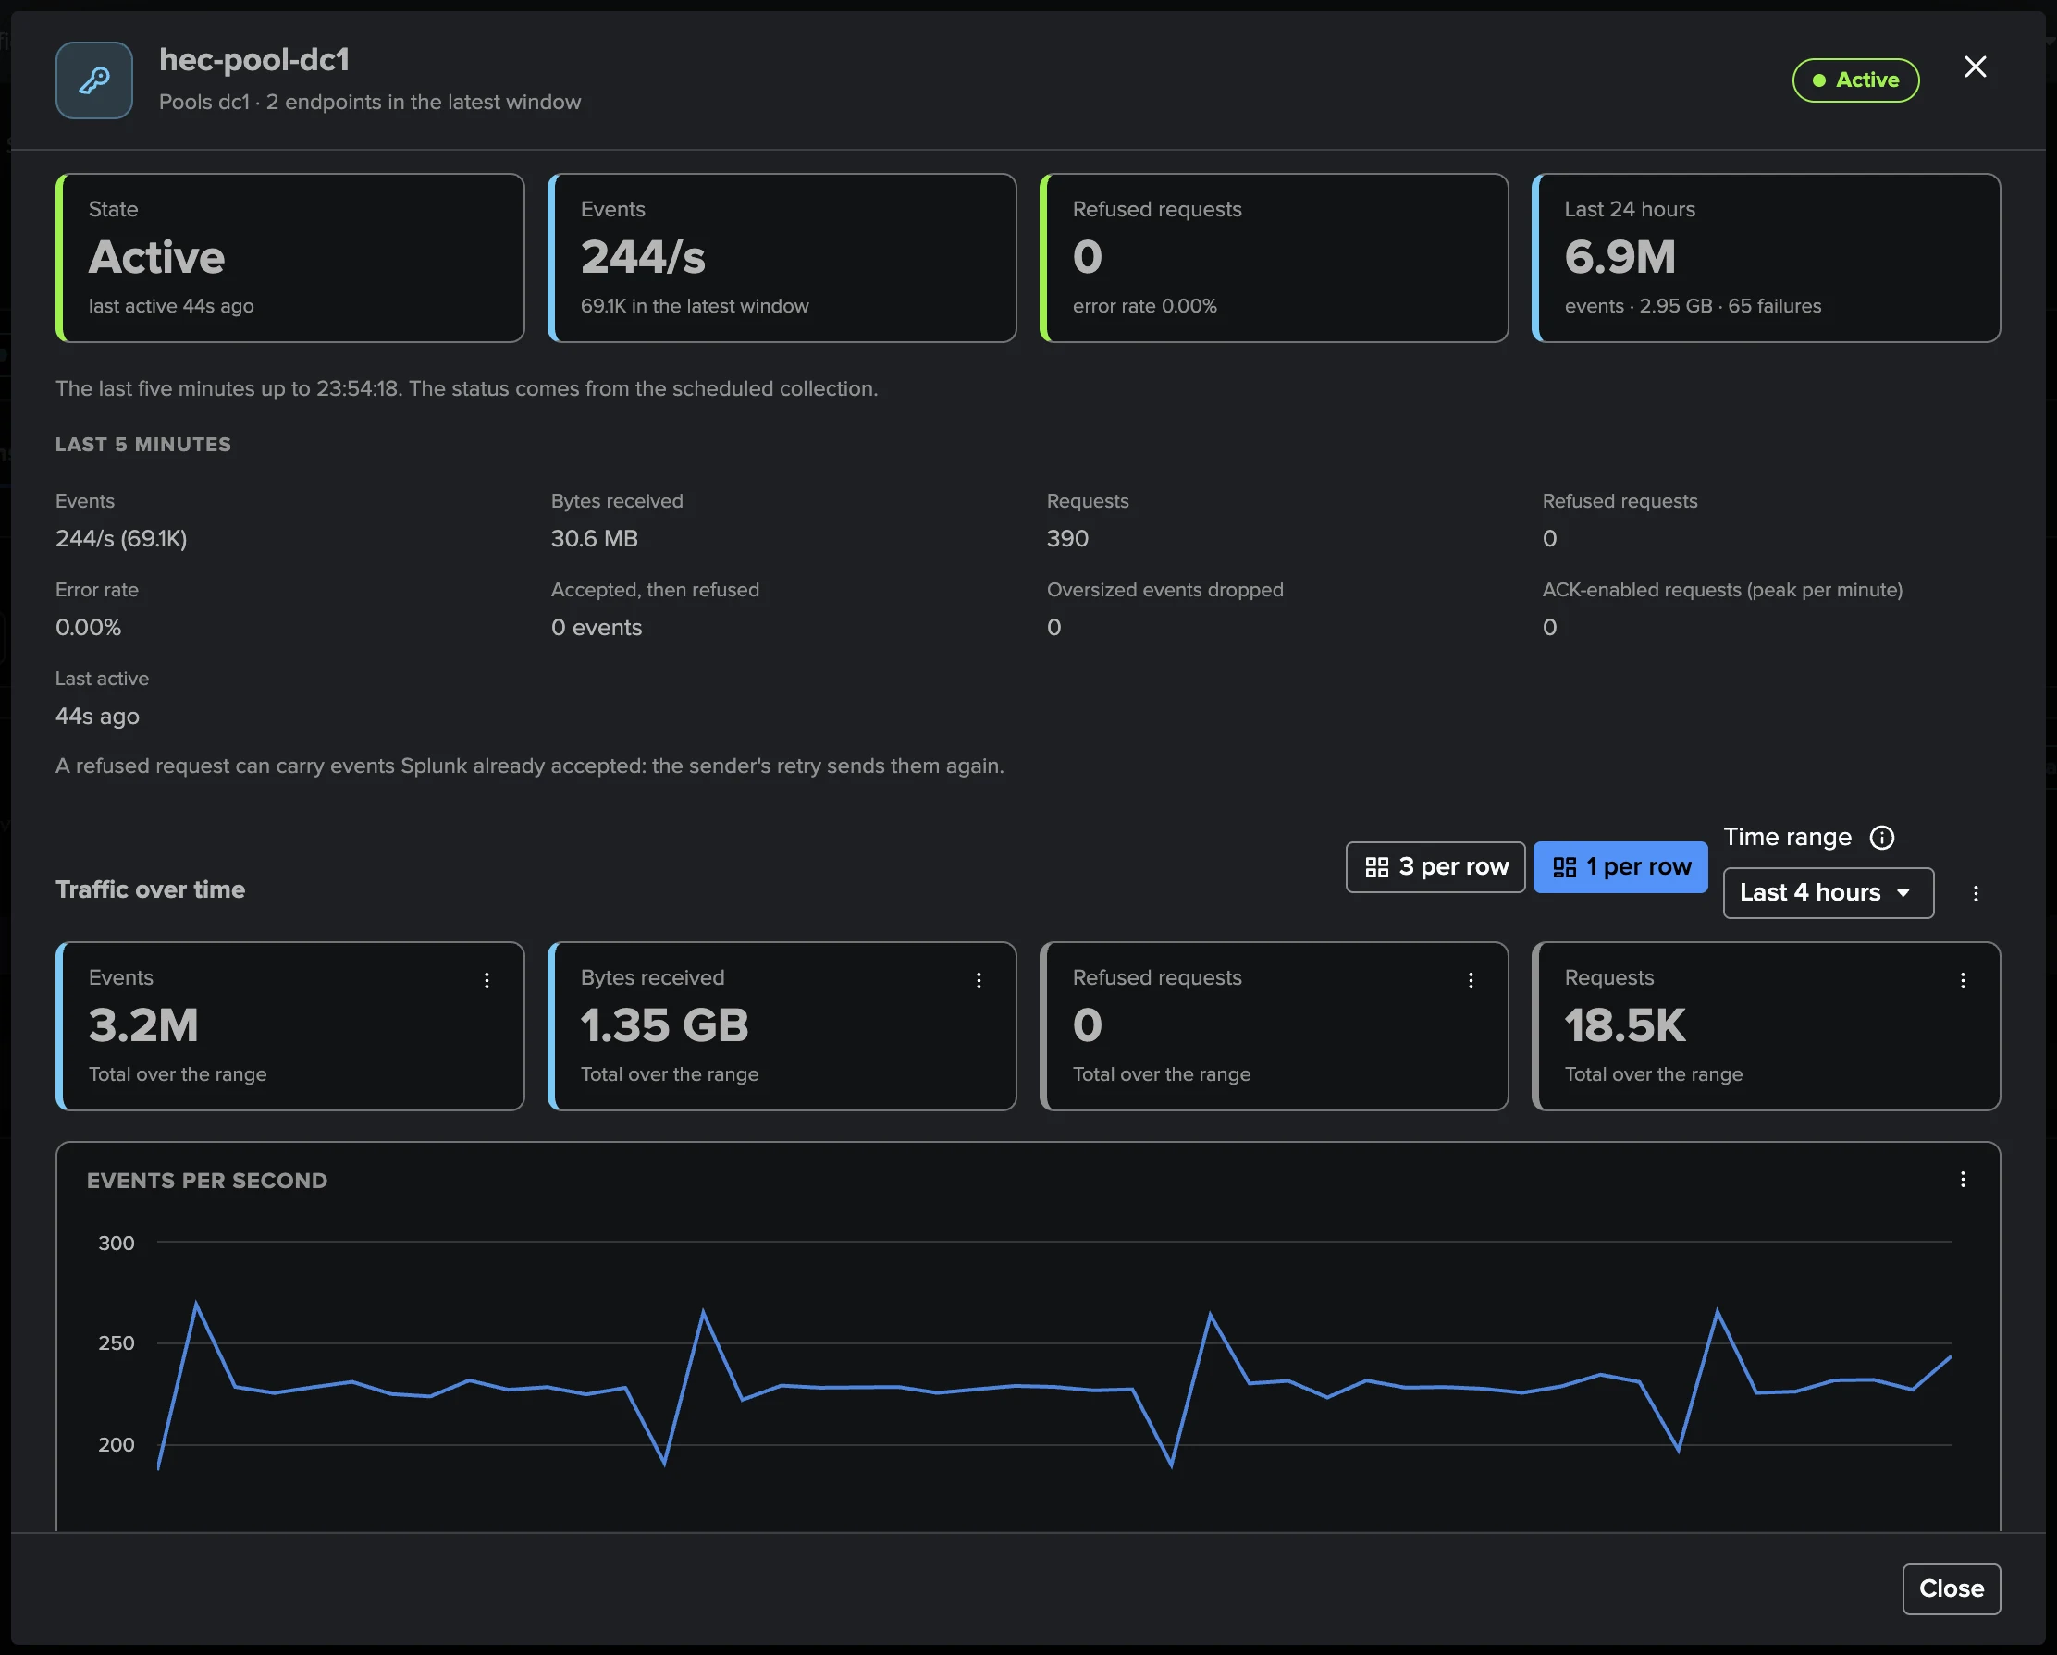Open the Events card options menu
Image resolution: width=2057 pixels, height=1655 pixels.
[x=487, y=980]
